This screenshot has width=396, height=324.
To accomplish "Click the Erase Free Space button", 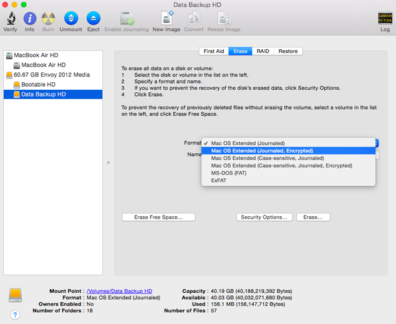I will [x=158, y=217].
